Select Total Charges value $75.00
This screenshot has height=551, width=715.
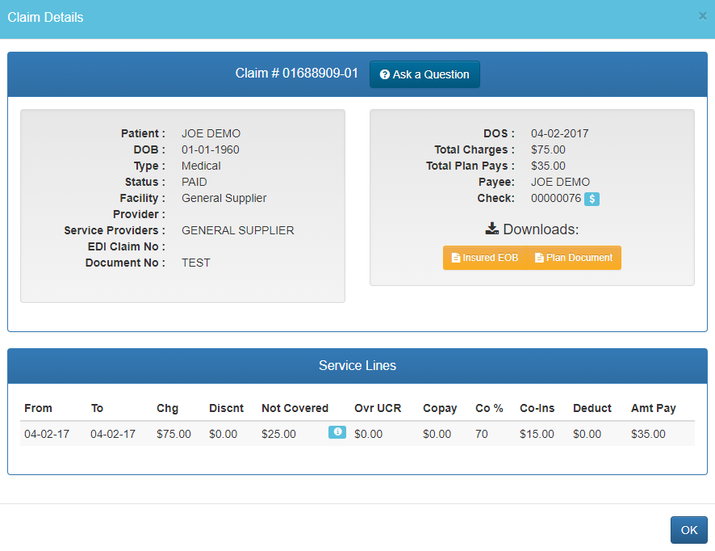[548, 149]
